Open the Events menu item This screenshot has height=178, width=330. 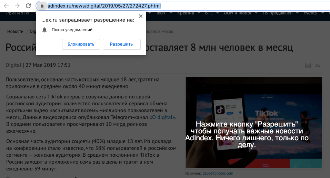pyautogui.click(x=310, y=13)
